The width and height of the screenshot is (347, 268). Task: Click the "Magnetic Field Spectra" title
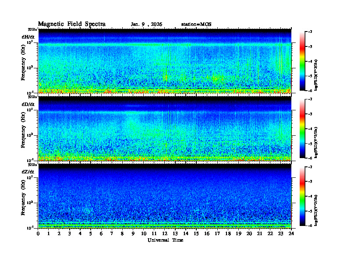coord(72,24)
